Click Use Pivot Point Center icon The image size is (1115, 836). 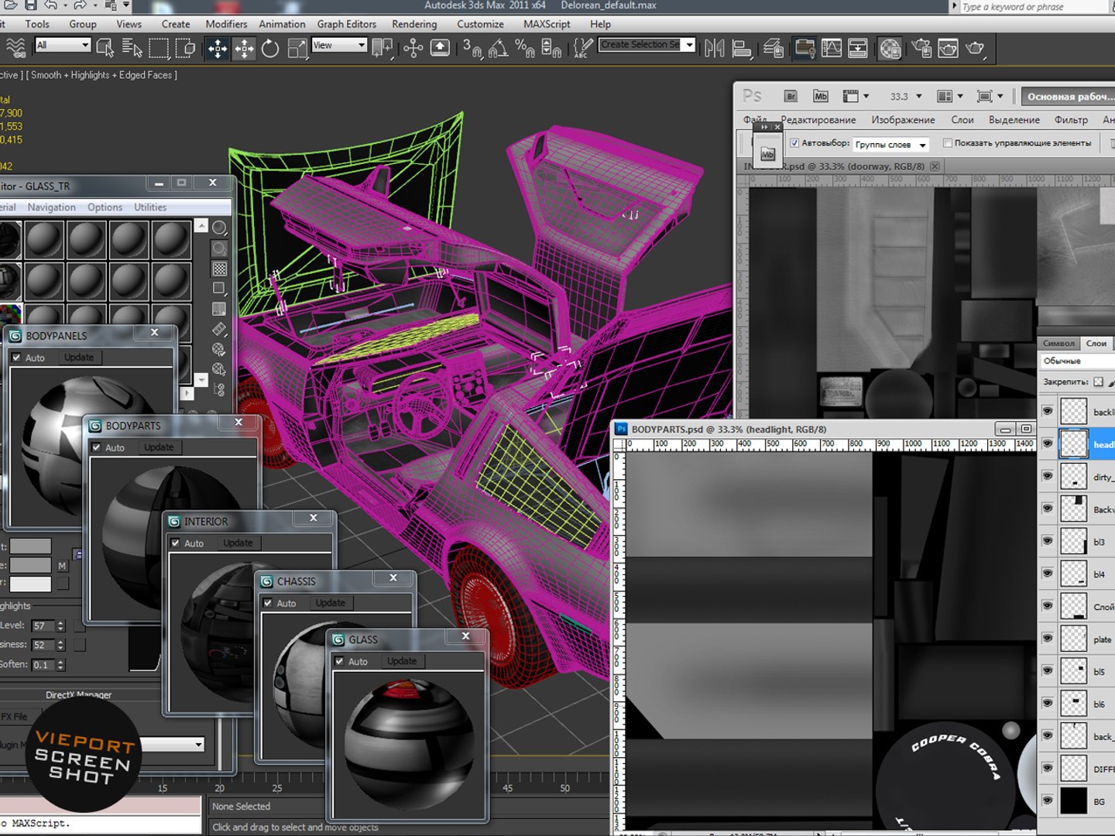[382, 49]
